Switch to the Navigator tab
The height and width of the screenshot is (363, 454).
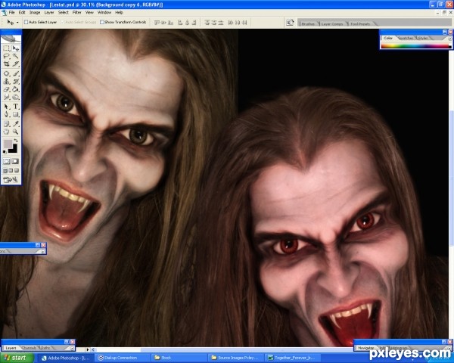[366, 348]
